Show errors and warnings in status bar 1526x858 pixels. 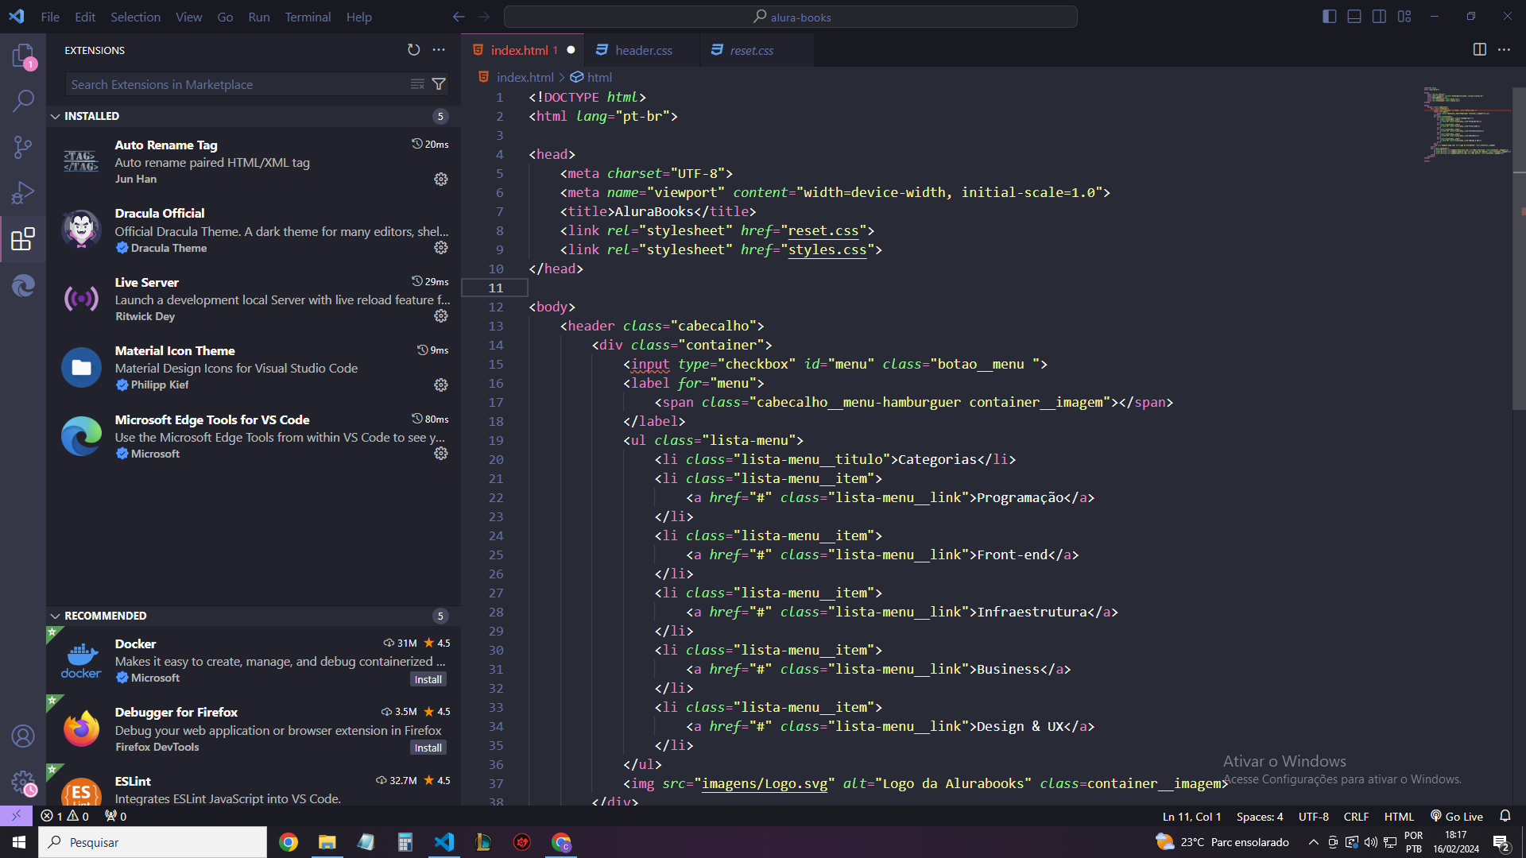coord(65,817)
